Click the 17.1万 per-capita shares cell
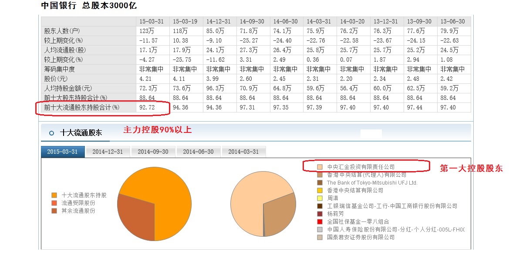 (148, 50)
